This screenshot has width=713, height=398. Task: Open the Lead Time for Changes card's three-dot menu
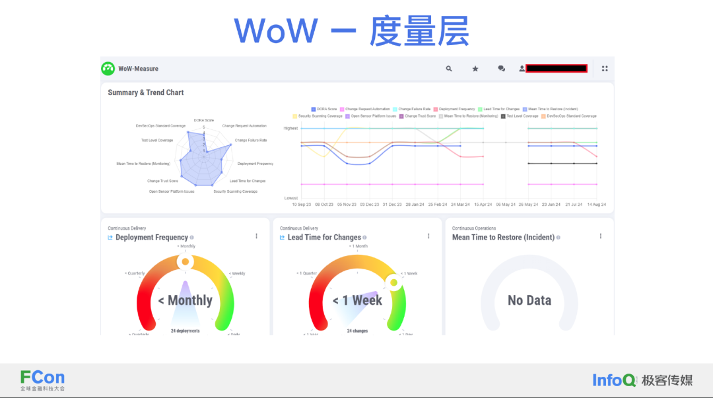428,236
